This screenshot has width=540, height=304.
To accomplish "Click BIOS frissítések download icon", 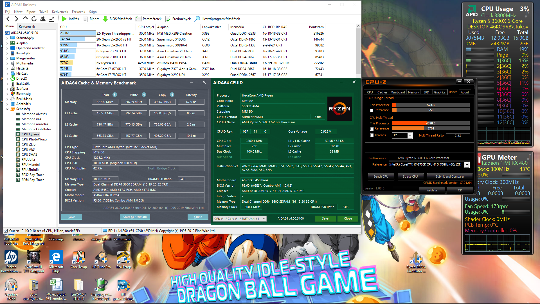I will tap(105, 19).
